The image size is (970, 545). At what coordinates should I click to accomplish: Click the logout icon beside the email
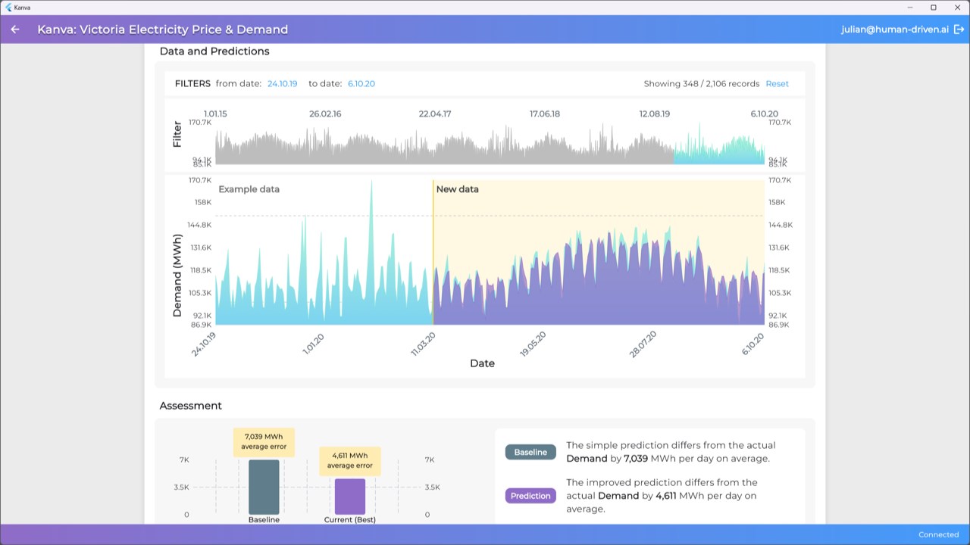(959, 30)
